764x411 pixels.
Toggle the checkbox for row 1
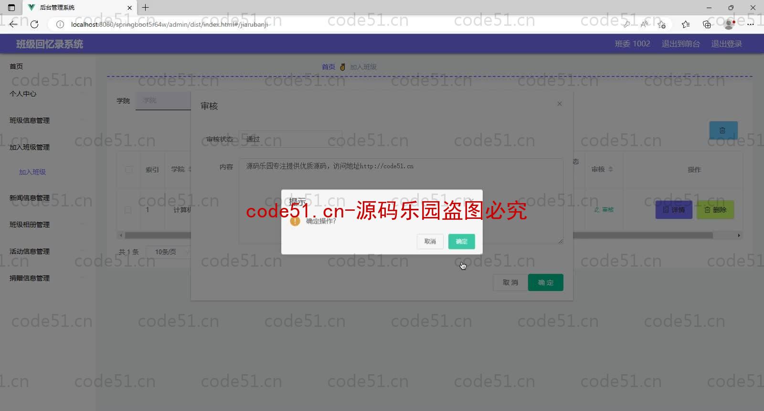[128, 210]
